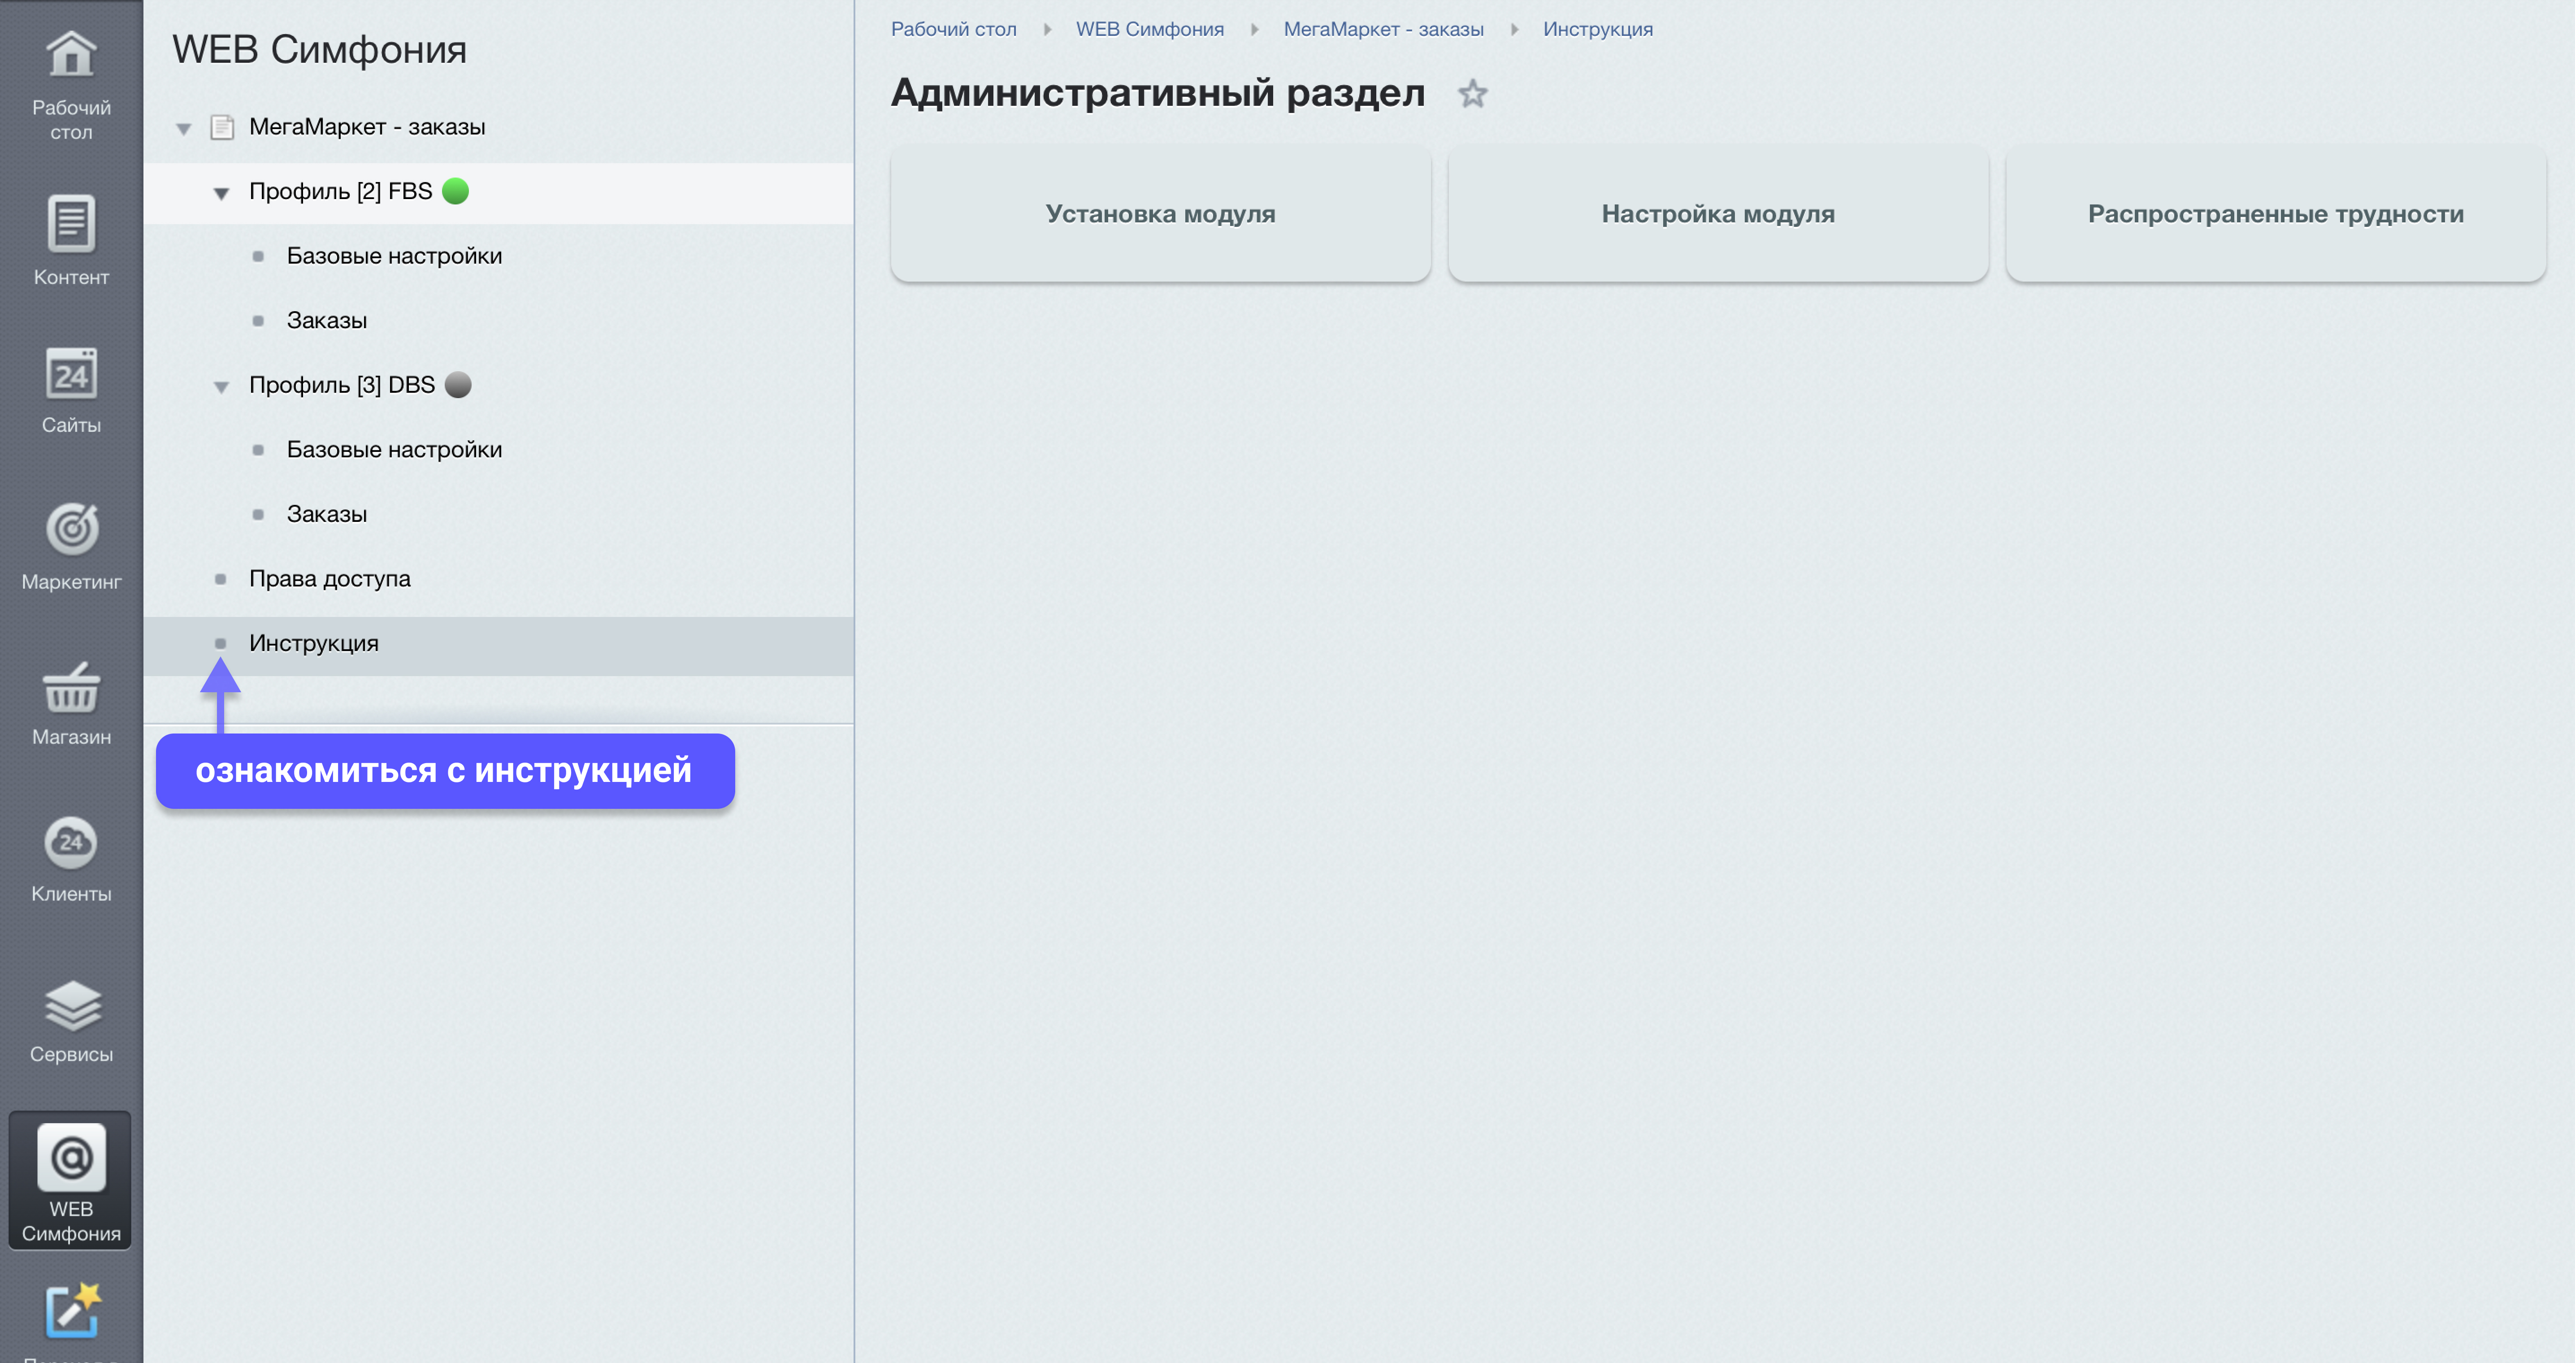Collapse the МегаМаркет - заказы tree node
The image size is (2575, 1363).
184,128
